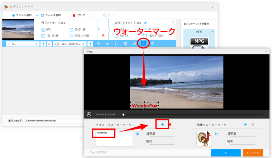The image size is (272, 158).
Task: Click the WonderFox text watermark input box
Action: point(114,139)
